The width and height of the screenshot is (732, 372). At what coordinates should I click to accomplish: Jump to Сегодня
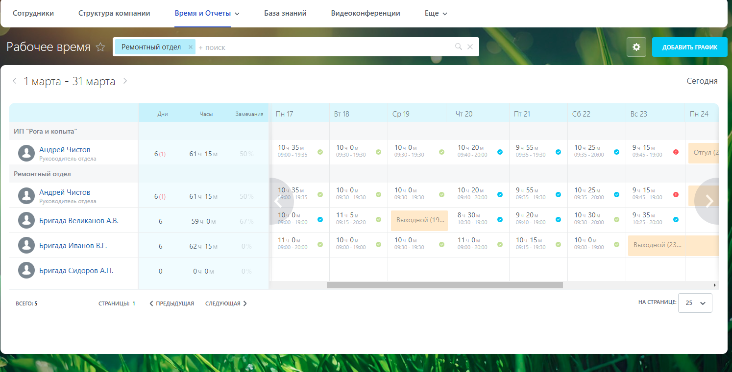[x=702, y=81]
